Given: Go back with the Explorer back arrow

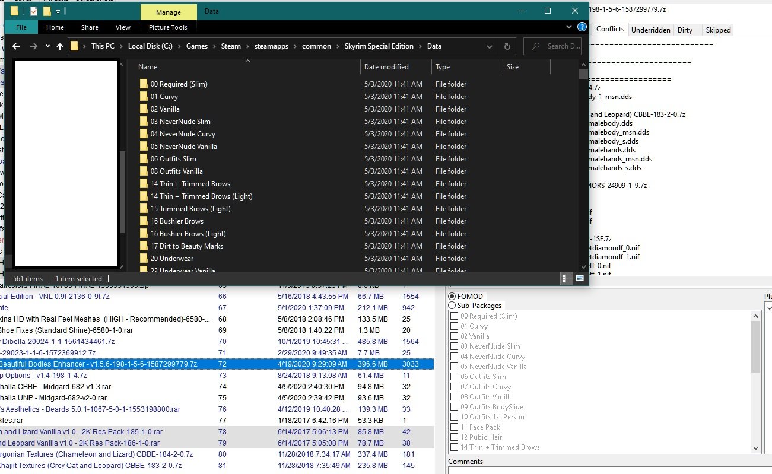Looking at the screenshot, I should click(16, 46).
